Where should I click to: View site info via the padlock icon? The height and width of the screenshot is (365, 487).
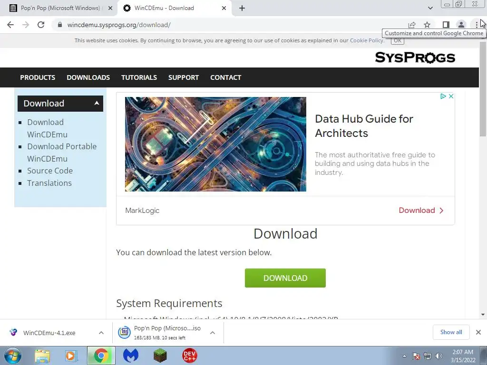tap(60, 25)
